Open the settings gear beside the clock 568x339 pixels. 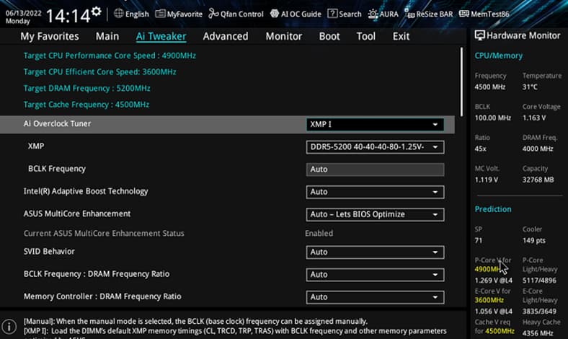97,12
